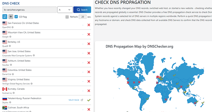Click red X status for Cullinan, South Africa
The image size is (212, 112).
point(89,110)
